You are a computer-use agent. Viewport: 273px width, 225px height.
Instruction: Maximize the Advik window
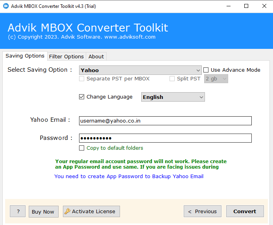(246, 6)
